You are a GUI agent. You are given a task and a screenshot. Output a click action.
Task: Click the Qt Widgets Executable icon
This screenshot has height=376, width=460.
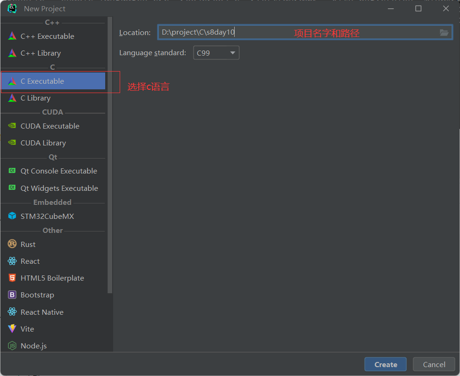[12, 188]
